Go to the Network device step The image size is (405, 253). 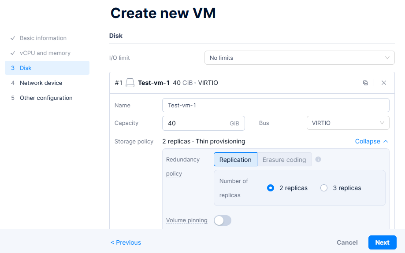[x=41, y=83]
